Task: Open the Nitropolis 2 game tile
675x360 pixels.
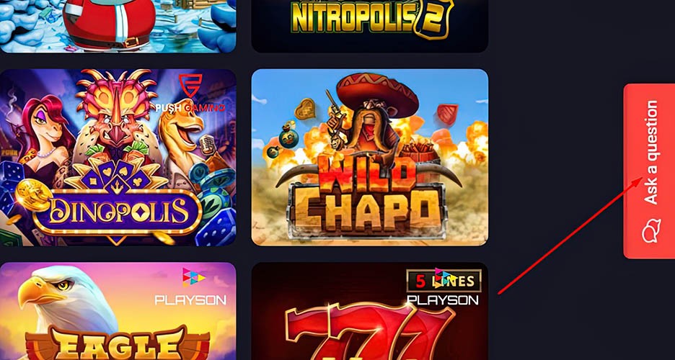Action: point(370,26)
